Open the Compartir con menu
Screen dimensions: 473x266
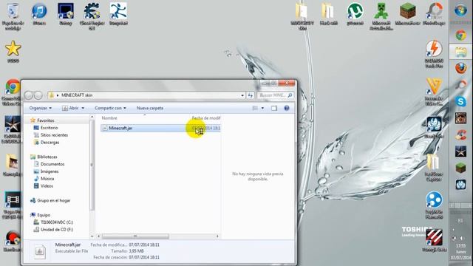point(110,108)
